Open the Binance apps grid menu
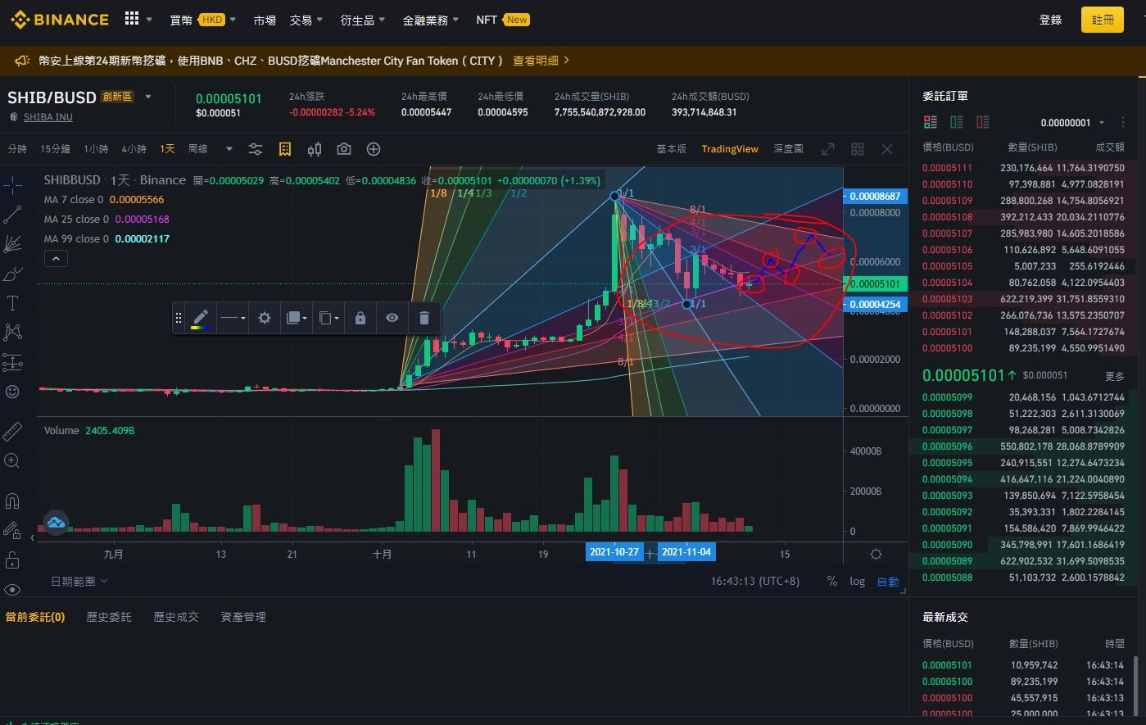1146x725 pixels. tap(132, 19)
